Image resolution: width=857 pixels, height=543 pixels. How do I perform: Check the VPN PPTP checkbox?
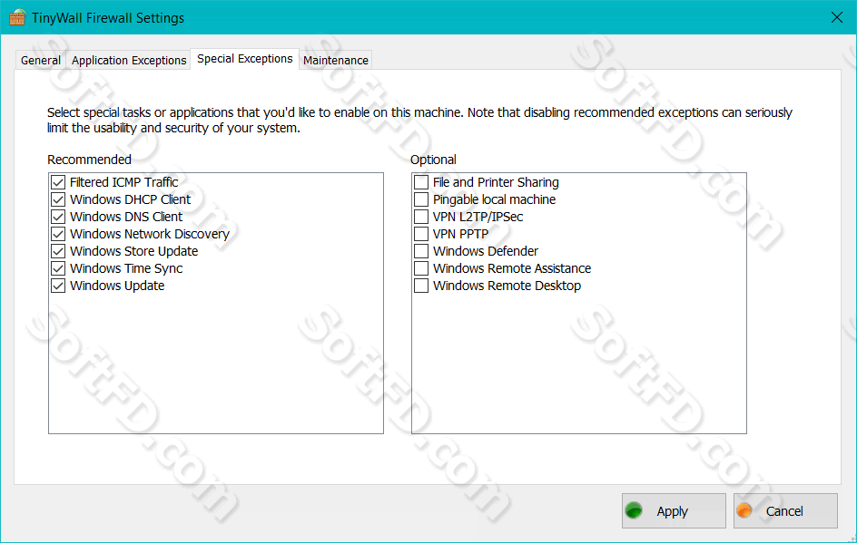[421, 234]
